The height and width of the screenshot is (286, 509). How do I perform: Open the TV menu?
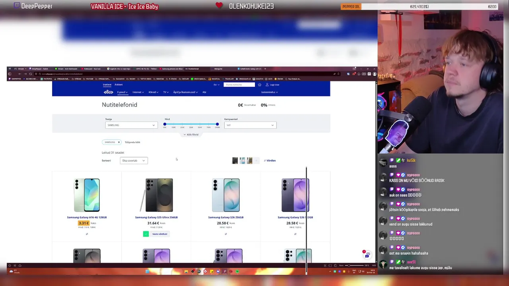point(166,92)
